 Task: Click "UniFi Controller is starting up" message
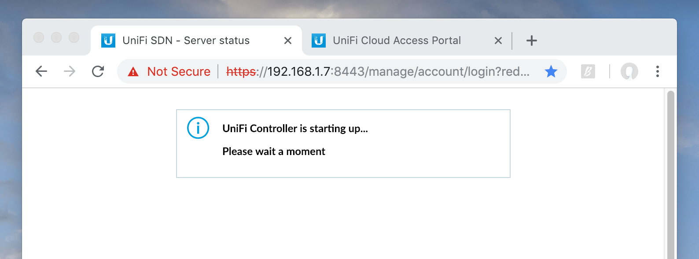295,129
